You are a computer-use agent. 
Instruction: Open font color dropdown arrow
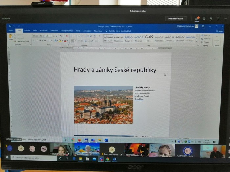[67, 41]
